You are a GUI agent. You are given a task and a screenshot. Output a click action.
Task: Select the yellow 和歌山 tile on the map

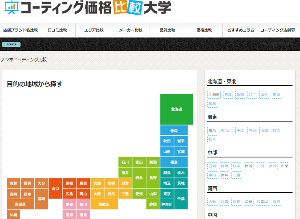(x=104, y=204)
